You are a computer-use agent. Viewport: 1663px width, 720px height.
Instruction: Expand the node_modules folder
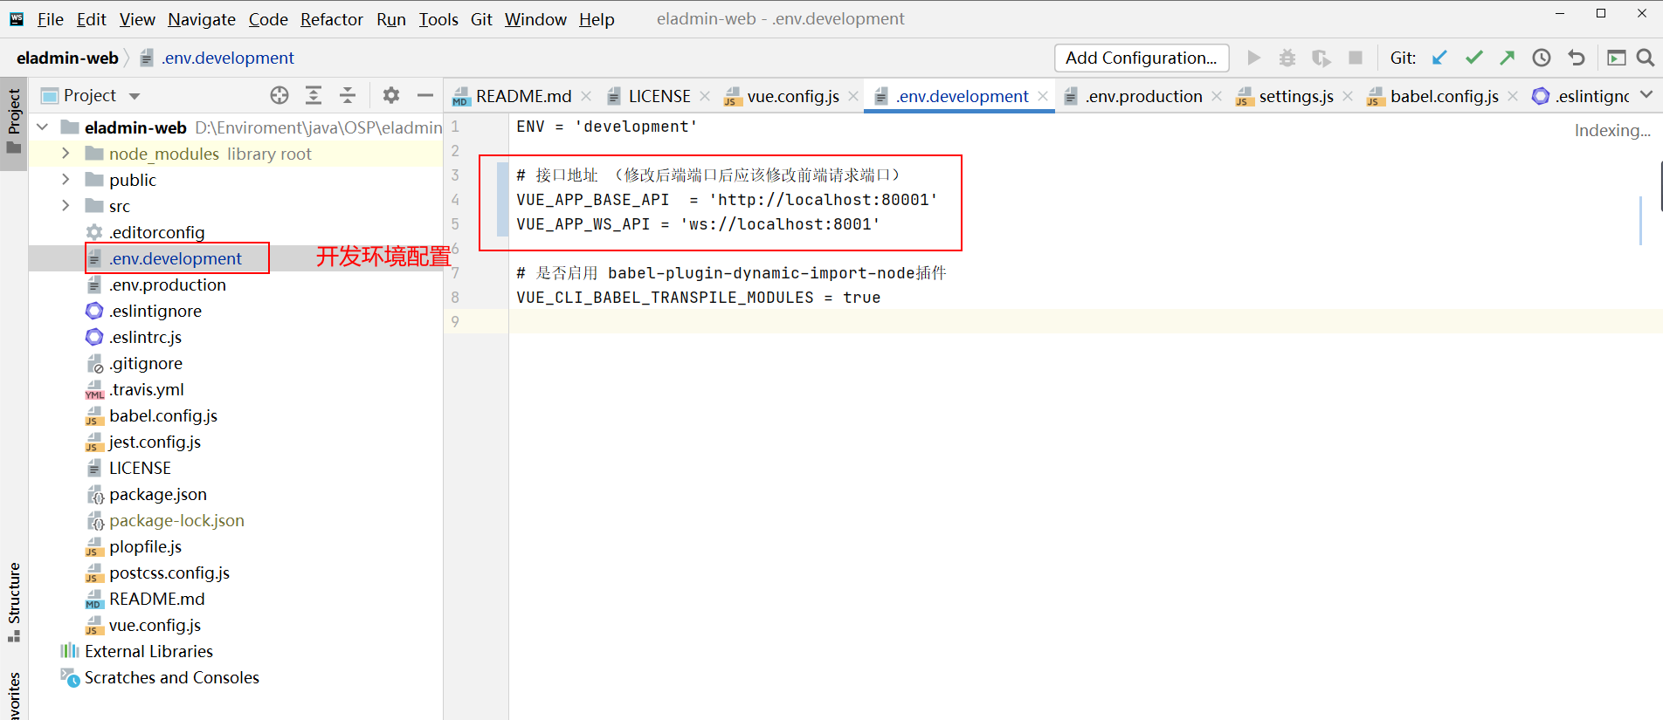tap(66, 154)
